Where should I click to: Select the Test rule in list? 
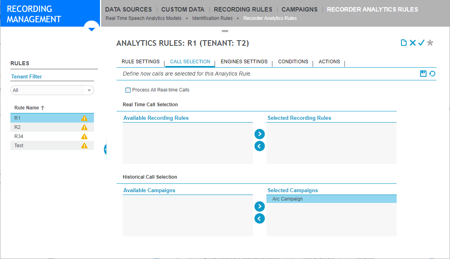pyautogui.click(x=52, y=146)
